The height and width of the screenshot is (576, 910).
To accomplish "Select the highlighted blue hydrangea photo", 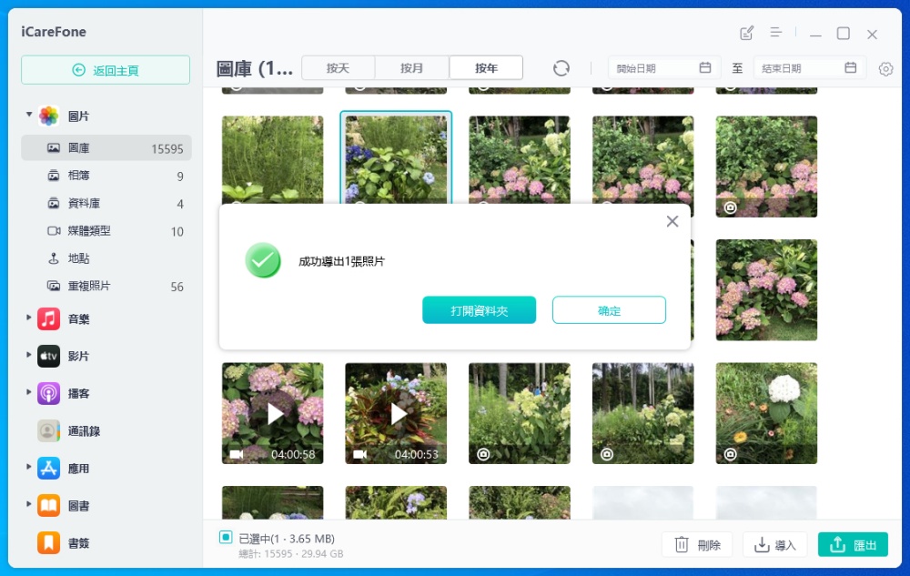I will tap(396, 157).
